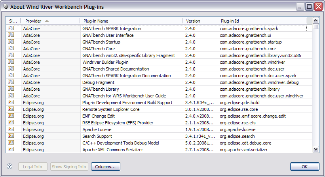
Task: Select the Debug Fragment entry
Action: (98, 82)
